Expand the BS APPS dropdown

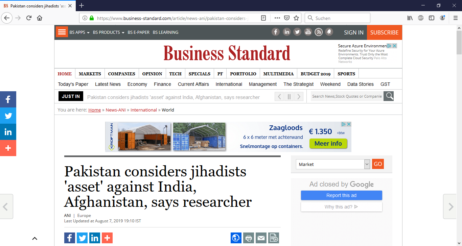[79, 32]
